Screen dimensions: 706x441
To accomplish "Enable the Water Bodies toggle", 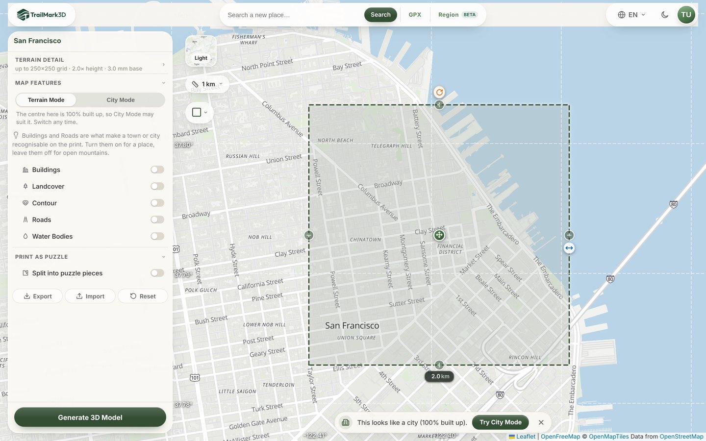I will pyautogui.click(x=157, y=236).
